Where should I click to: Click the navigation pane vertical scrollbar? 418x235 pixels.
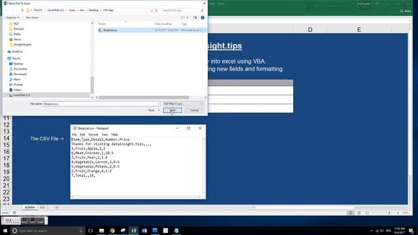pyautogui.click(x=92, y=85)
